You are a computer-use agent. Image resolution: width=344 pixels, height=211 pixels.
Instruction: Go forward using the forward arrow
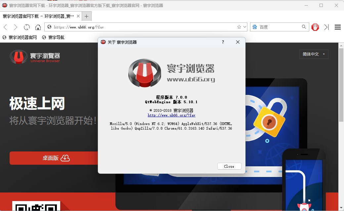pos(15,27)
